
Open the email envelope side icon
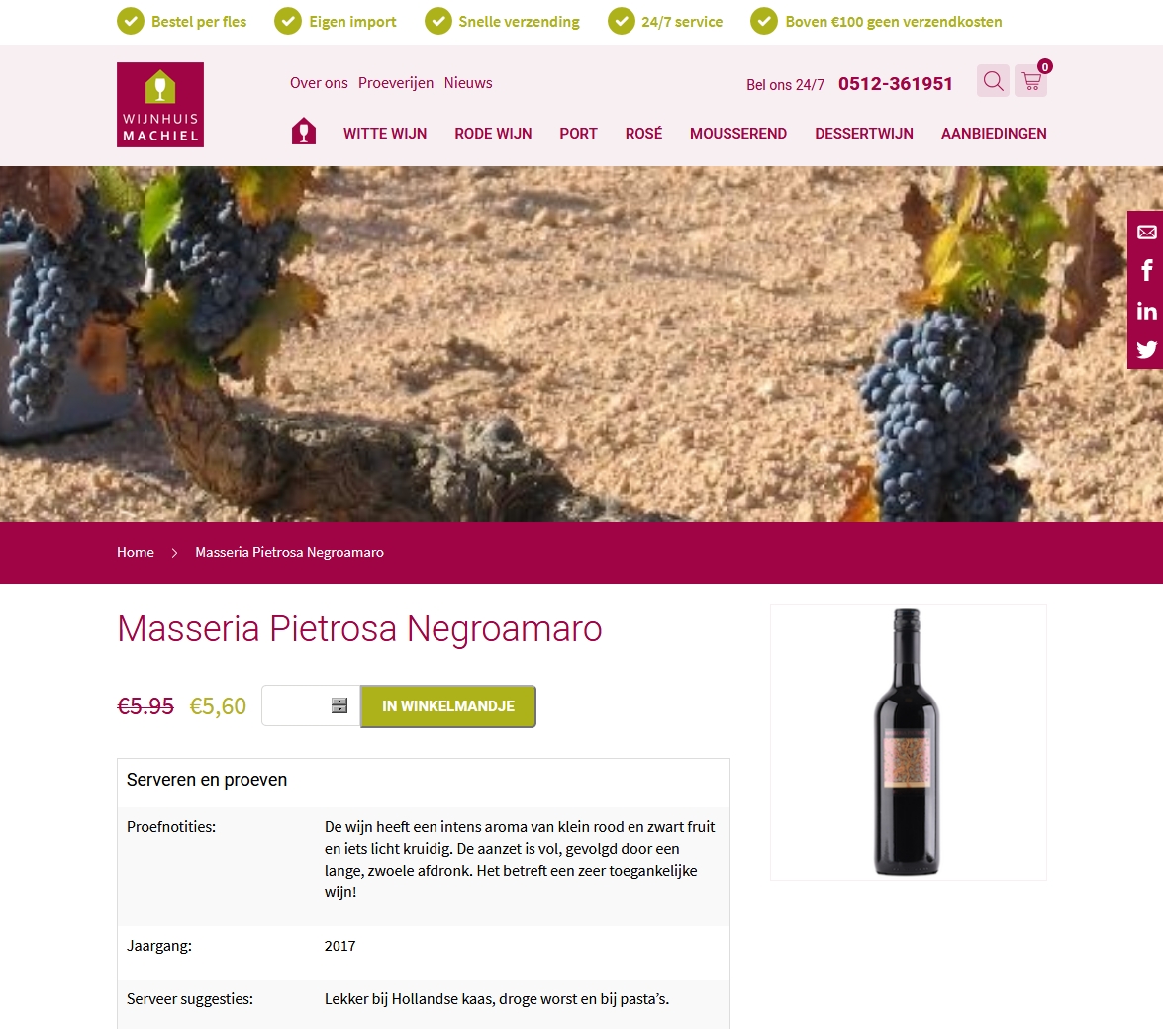(x=1147, y=233)
